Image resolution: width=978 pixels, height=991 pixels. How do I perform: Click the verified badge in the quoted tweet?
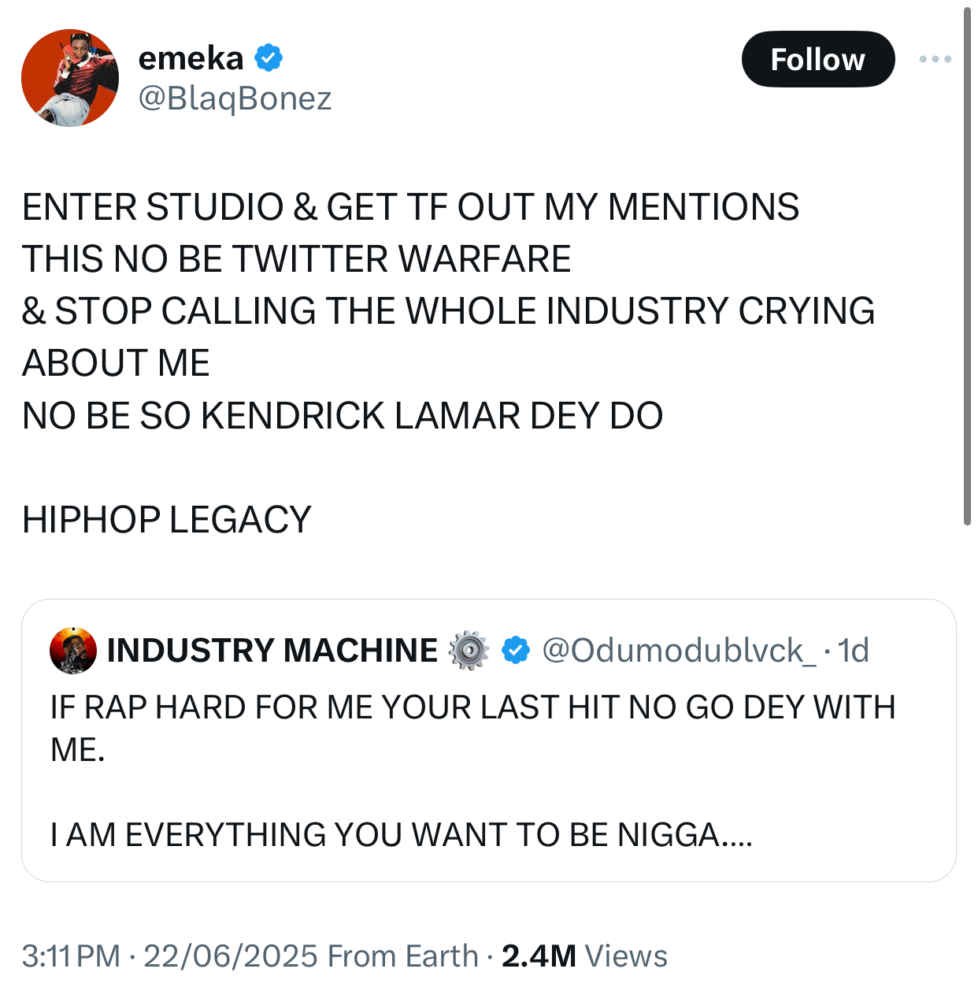pyautogui.click(x=516, y=651)
